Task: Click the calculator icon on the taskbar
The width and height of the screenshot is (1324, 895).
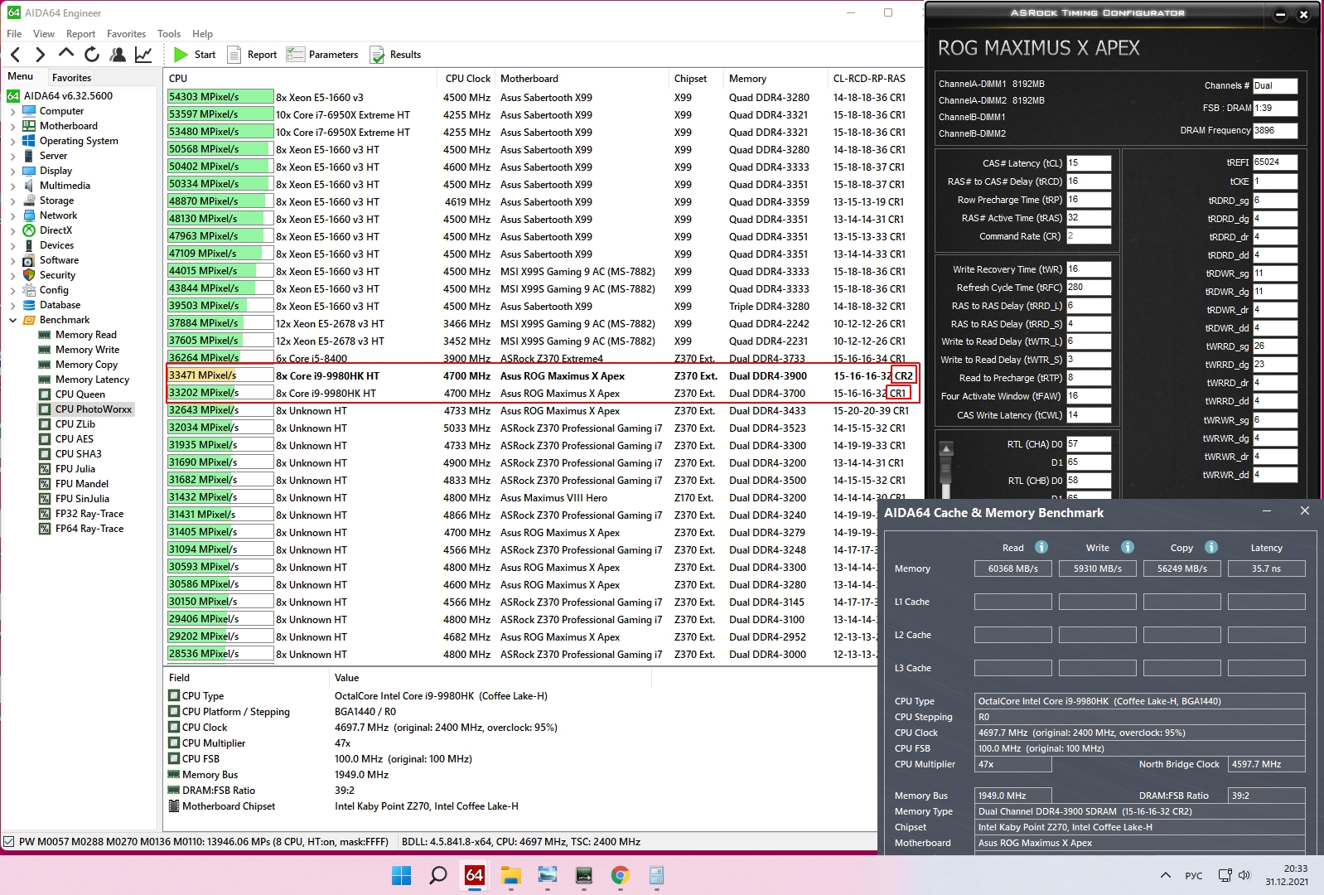Action: tap(656, 875)
